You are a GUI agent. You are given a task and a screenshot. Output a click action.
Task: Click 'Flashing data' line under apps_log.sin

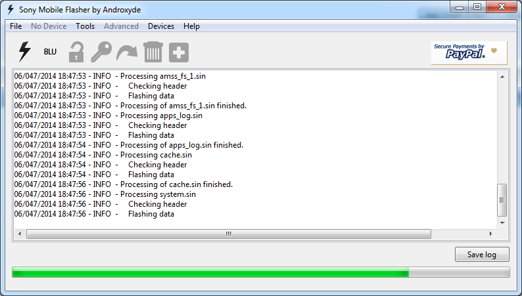point(94,135)
